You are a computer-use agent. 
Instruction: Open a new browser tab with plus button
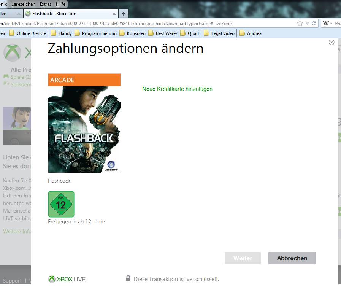coord(123,14)
